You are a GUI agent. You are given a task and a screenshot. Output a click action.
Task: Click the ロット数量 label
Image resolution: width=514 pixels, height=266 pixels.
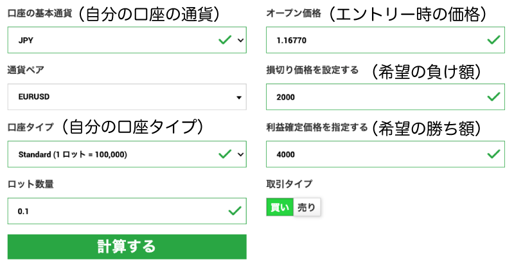coord(30,184)
